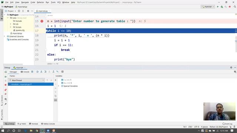Click the CRLF line separator status entry
The width and height of the screenshot is (237, 133).
(x=190, y=127)
